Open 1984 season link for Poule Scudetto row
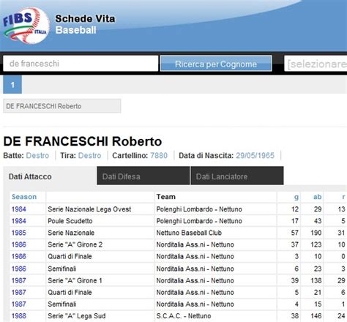 pos(18,221)
